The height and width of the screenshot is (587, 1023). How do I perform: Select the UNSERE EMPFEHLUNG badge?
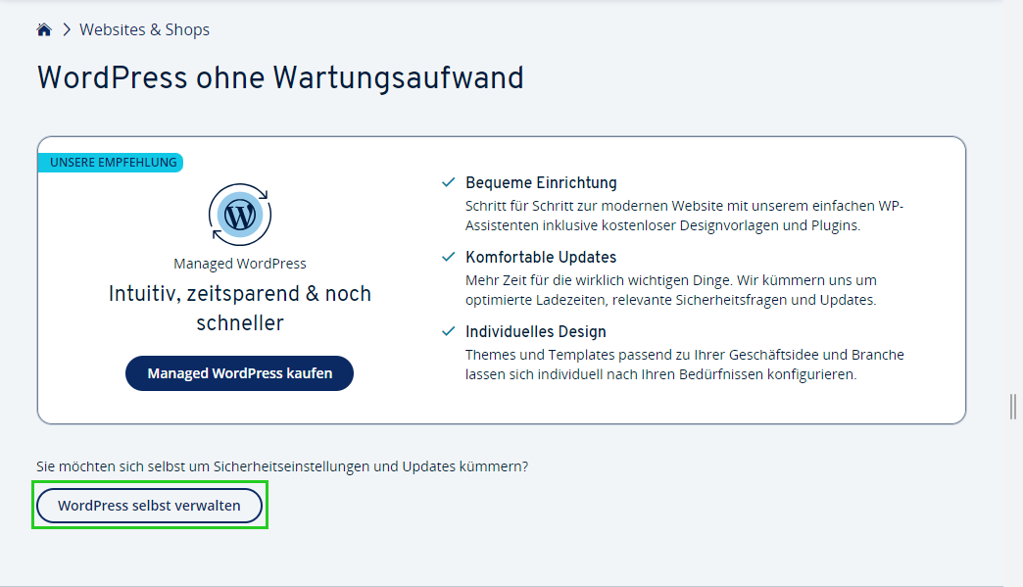point(111,162)
